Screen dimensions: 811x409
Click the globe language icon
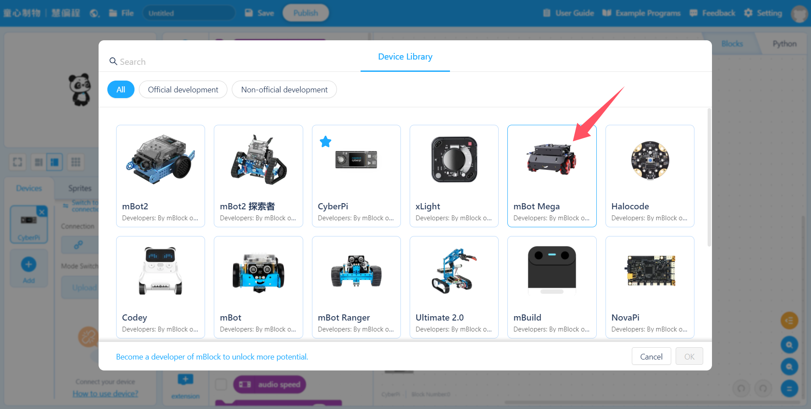[95, 13]
